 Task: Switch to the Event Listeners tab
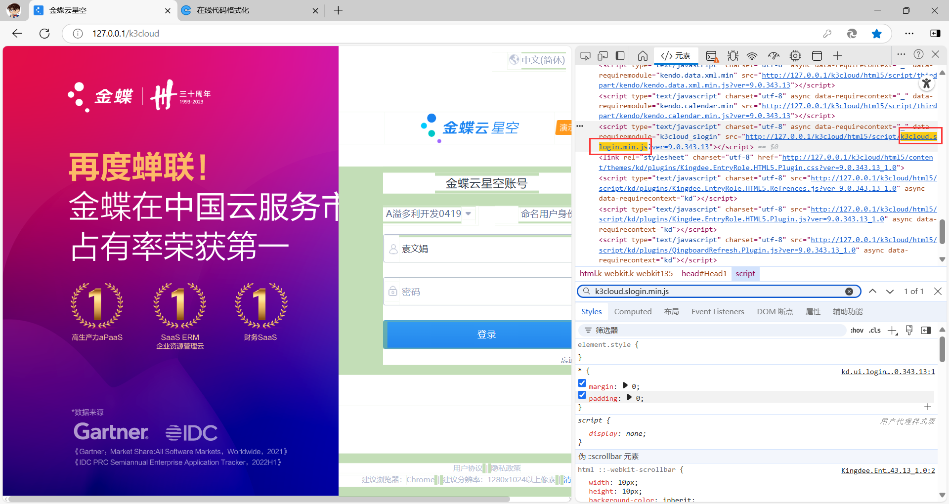tap(718, 312)
